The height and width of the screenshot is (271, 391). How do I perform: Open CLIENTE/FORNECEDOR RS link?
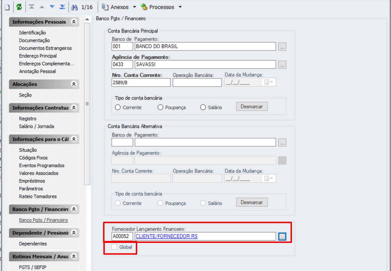click(167, 236)
